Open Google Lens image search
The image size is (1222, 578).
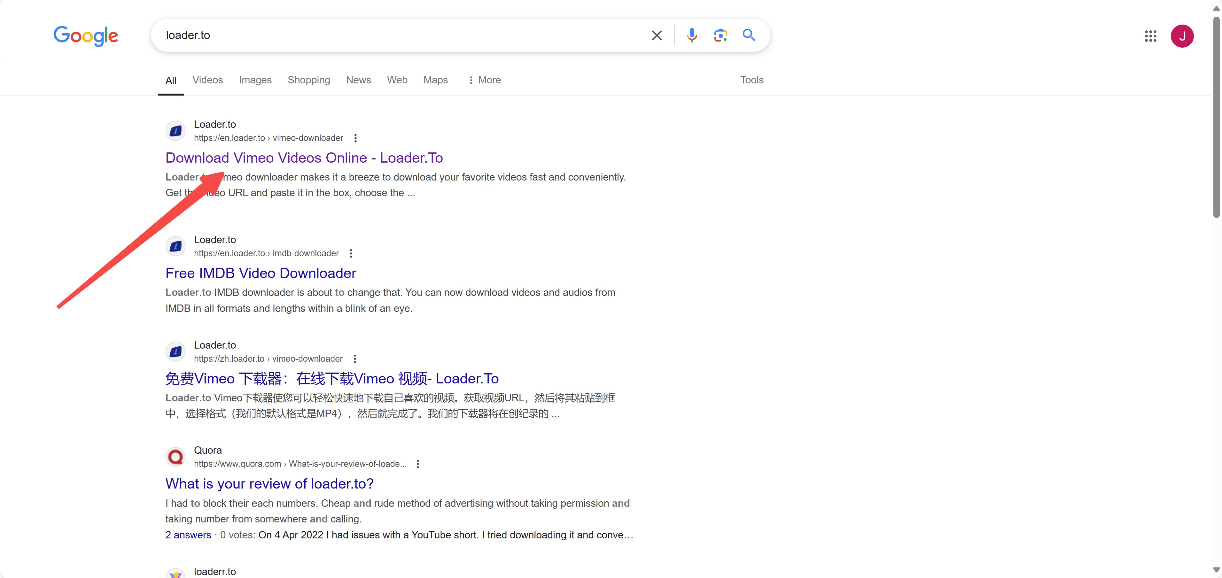pos(720,35)
